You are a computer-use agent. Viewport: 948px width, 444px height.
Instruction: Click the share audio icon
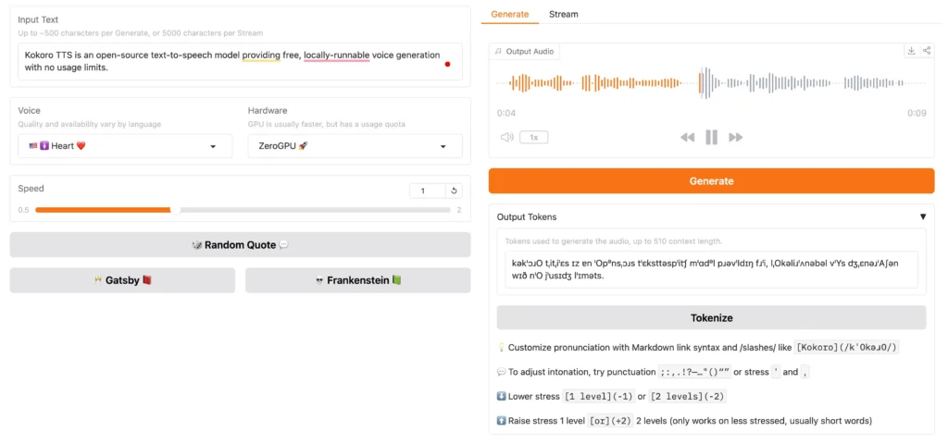(927, 51)
